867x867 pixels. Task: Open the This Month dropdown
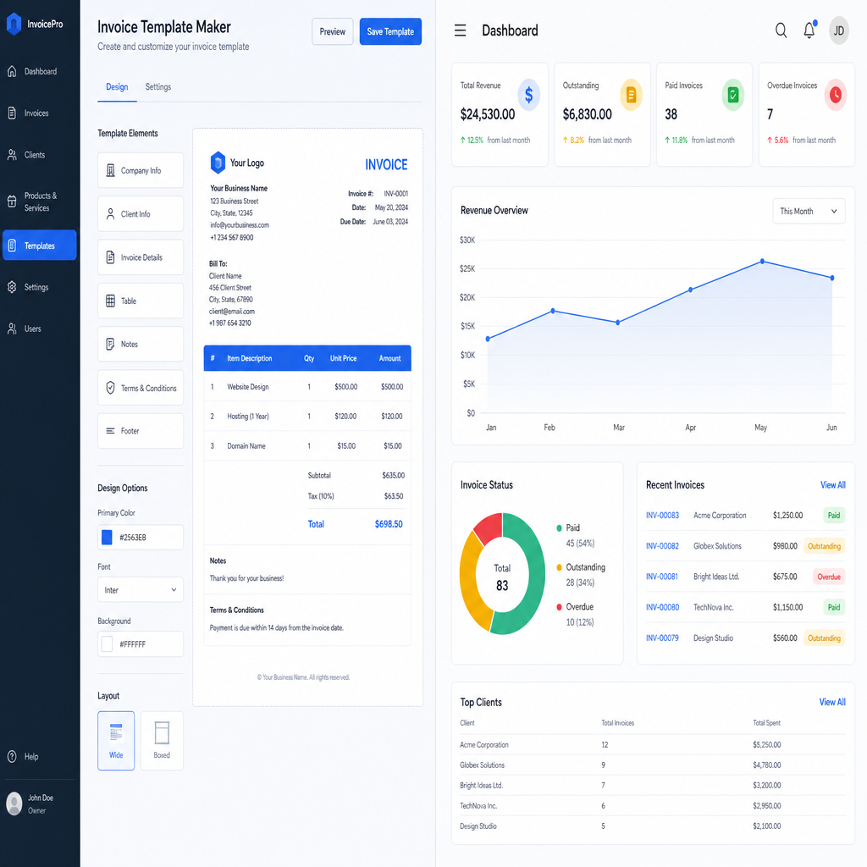[x=809, y=211]
